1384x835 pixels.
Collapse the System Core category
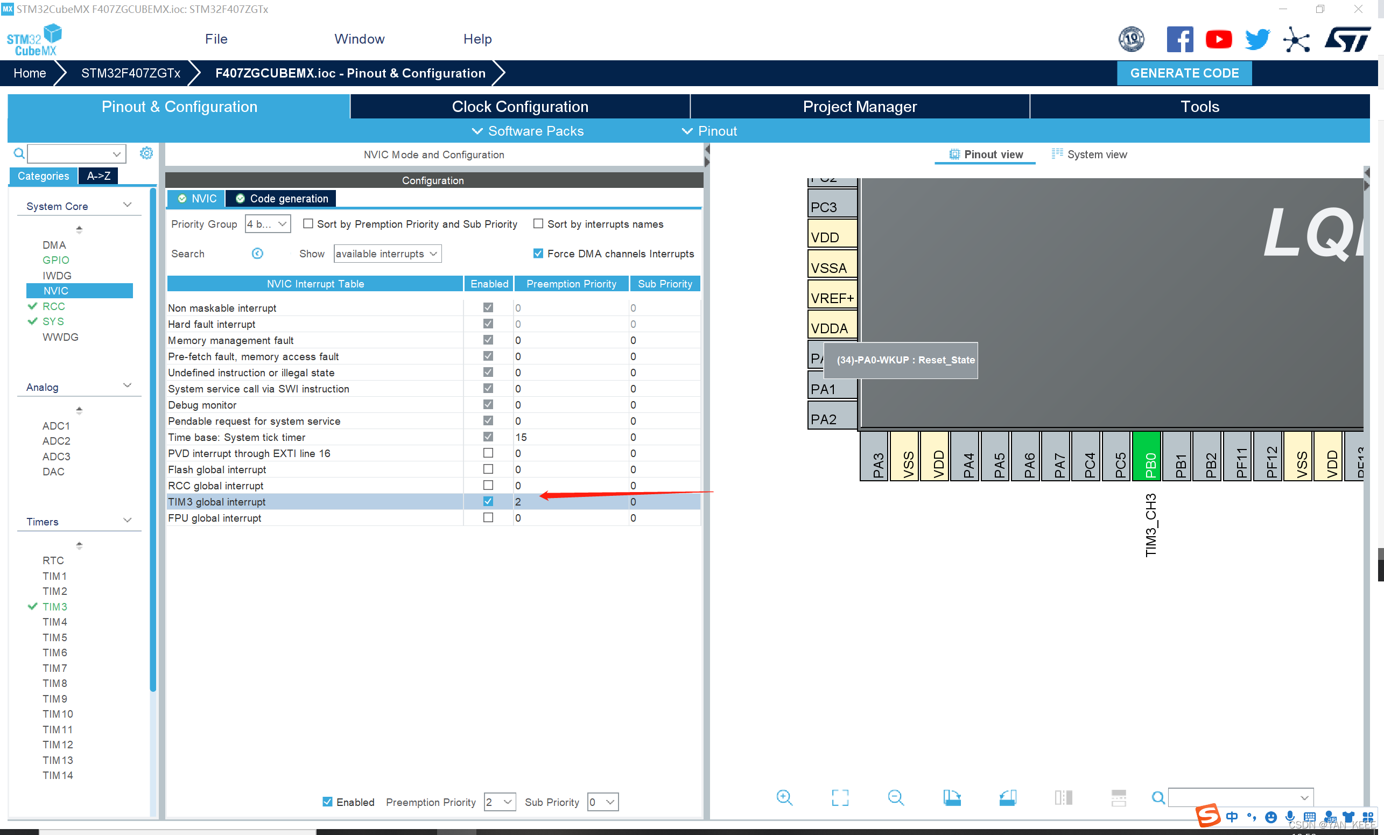click(128, 205)
